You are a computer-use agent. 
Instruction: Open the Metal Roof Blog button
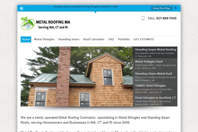(161, 8)
